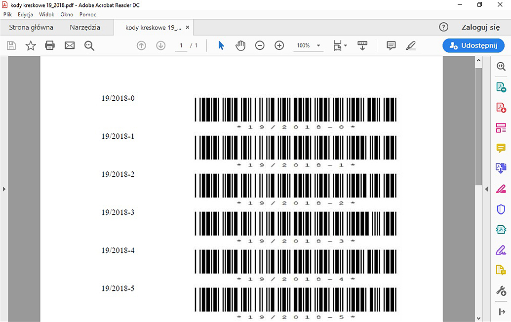511x322 pixels.
Task: Click the 19/2018-0 label text
Action: point(118,98)
